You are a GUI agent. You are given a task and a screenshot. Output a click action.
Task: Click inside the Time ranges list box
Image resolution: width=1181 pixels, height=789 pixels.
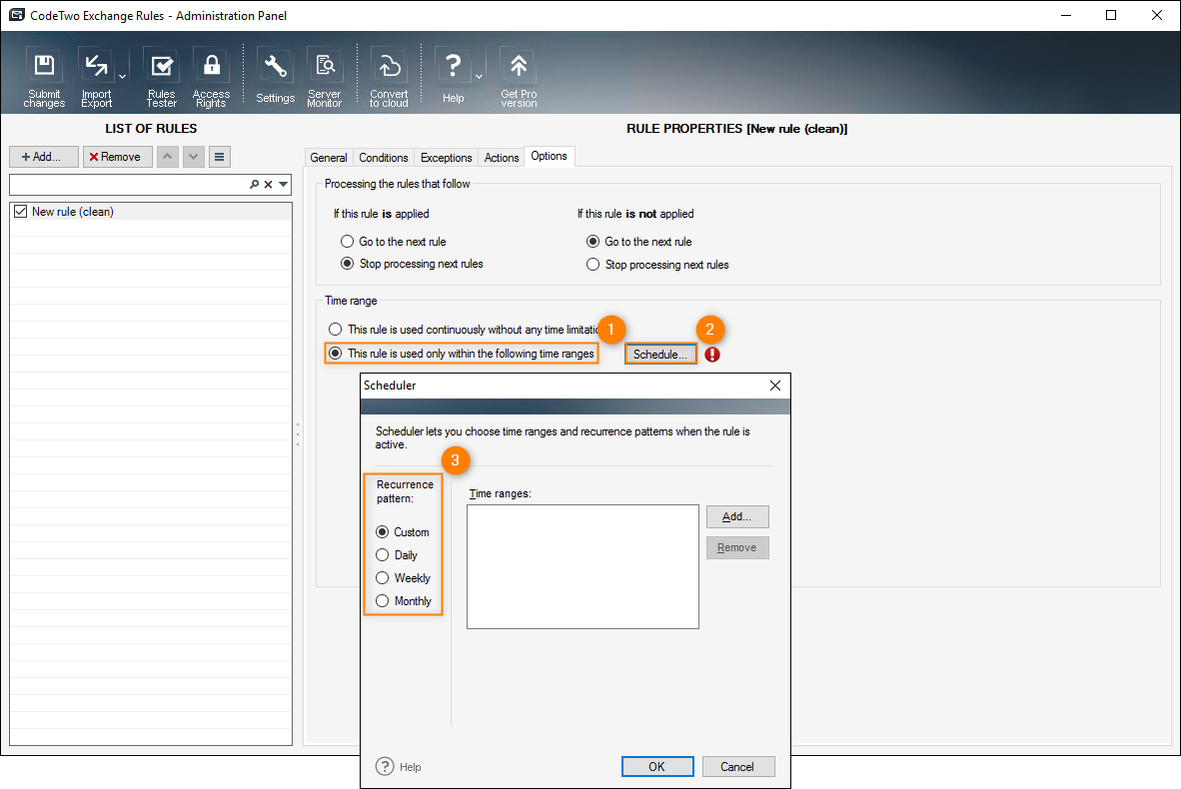[583, 566]
